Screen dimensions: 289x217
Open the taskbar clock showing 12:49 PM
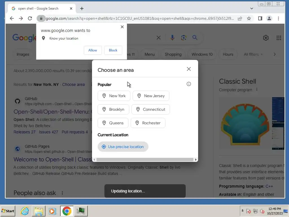pos(275,211)
